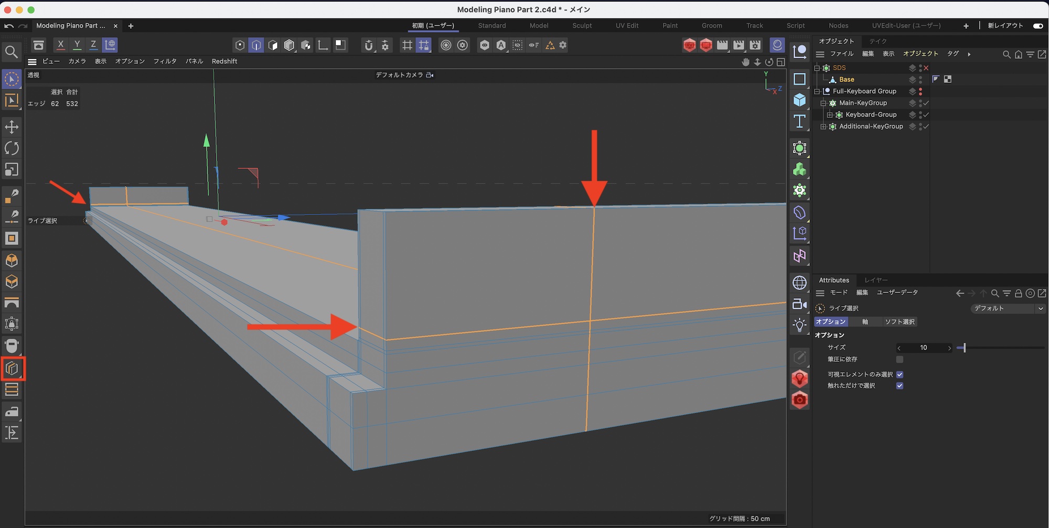Open the フィルタ viewport menu

tap(165, 61)
